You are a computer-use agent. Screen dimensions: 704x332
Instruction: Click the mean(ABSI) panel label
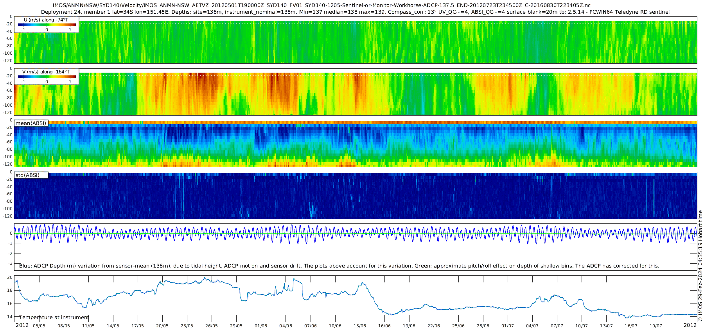31,123
